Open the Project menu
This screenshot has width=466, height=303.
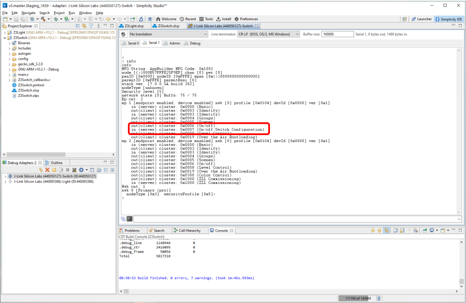59,13
